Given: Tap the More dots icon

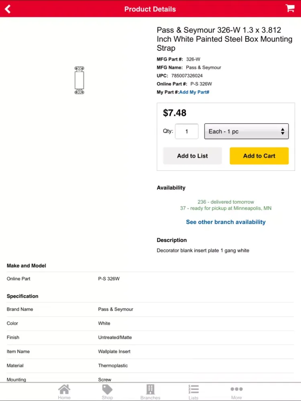Looking at the screenshot, I should [x=236, y=389].
